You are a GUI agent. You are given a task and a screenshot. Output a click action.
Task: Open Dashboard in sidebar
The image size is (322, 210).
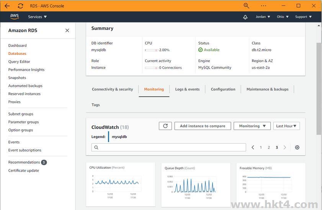point(18,46)
